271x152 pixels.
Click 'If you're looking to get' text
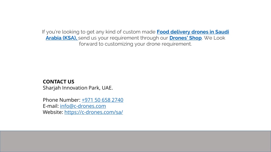(68, 32)
